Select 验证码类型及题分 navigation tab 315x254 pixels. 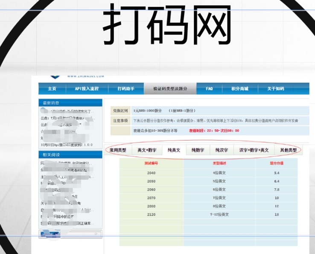tap(170, 89)
